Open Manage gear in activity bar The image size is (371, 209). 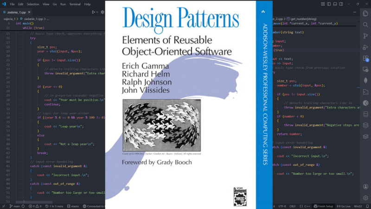[365, 198]
